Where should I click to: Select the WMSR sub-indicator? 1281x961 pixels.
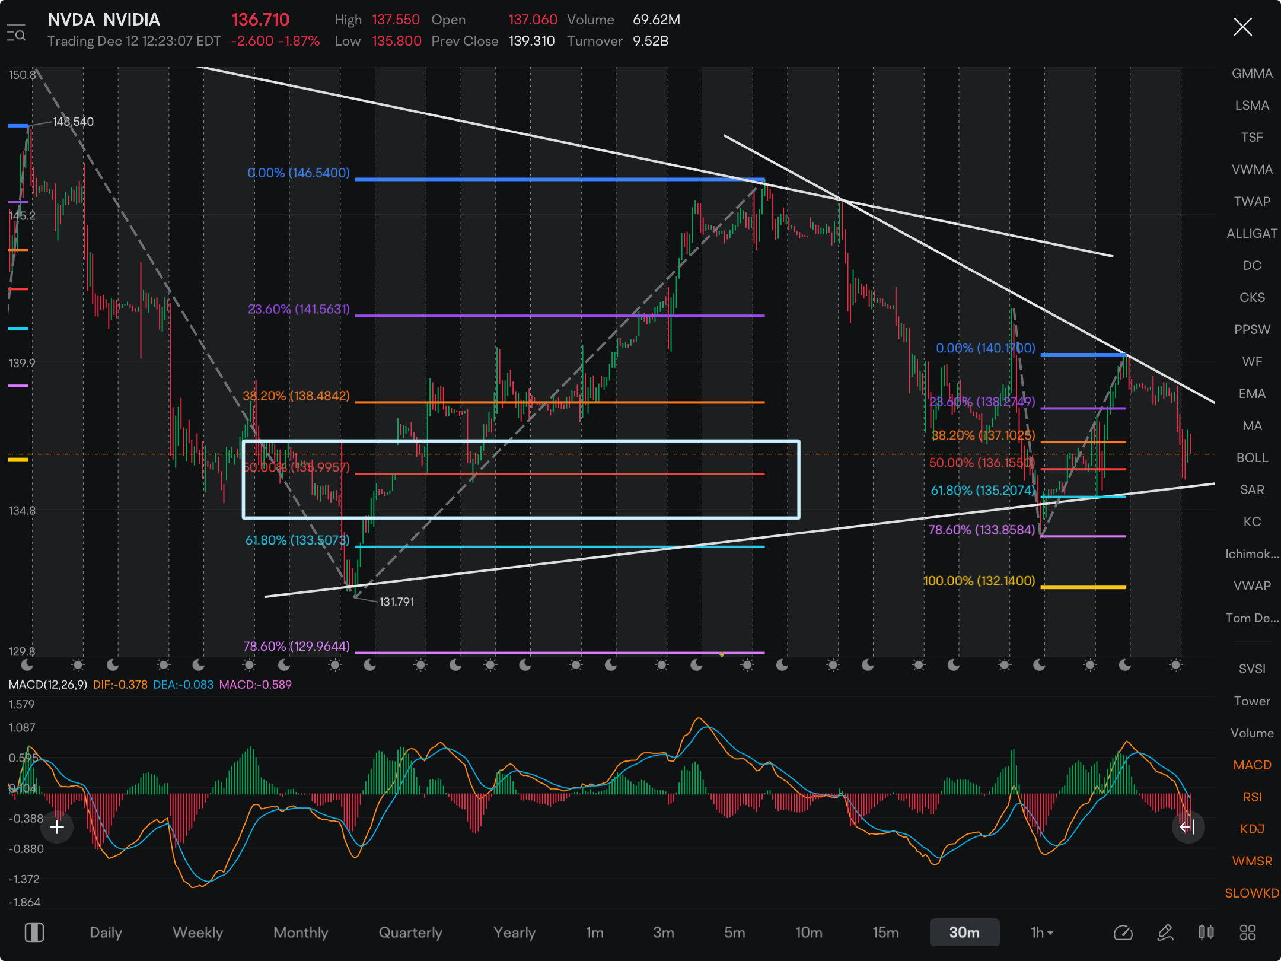(1252, 861)
